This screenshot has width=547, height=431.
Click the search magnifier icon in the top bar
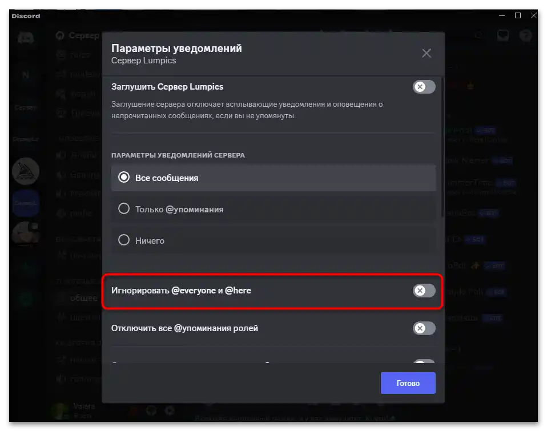[x=478, y=35]
